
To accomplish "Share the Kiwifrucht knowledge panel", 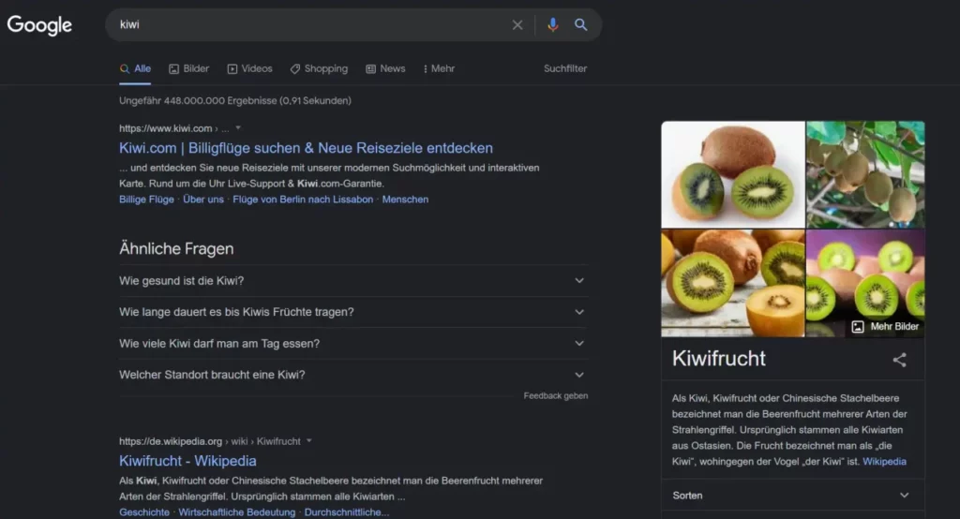I will [899, 360].
